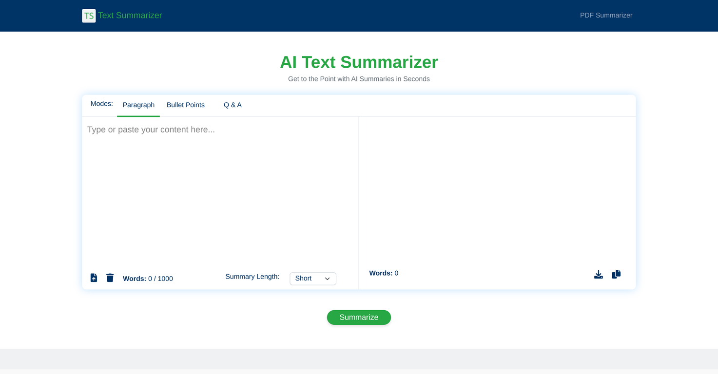Click the output 'Words: 0' counter
Image resolution: width=718 pixels, height=374 pixels.
click(x=384, y=273)
